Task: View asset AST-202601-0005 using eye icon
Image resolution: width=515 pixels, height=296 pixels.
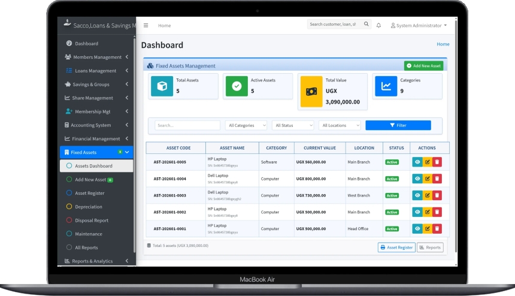Action: (x=417, y=162)
